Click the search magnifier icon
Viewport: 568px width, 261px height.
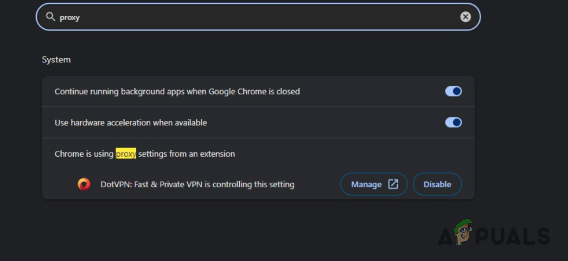[50, 17]
